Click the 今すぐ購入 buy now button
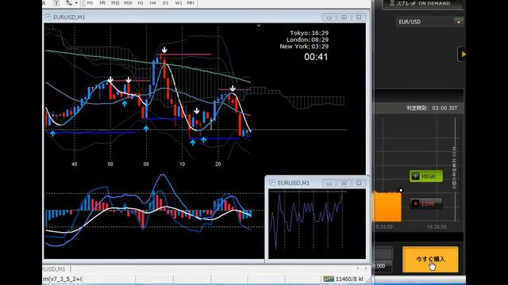 (x=430, y=260)
